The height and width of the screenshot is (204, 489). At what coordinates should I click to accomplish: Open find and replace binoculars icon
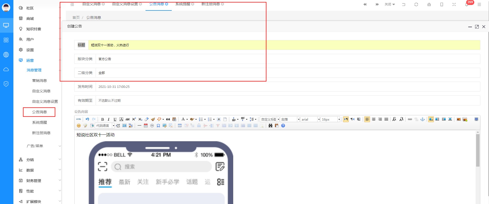tap(270, 126)
